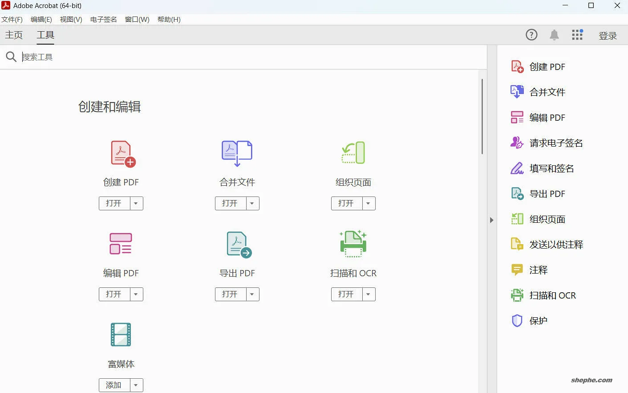The height and width of the screenshot is (393, 628).
Task: Click 打开 button under 合并文件
Action: point(231,203)
